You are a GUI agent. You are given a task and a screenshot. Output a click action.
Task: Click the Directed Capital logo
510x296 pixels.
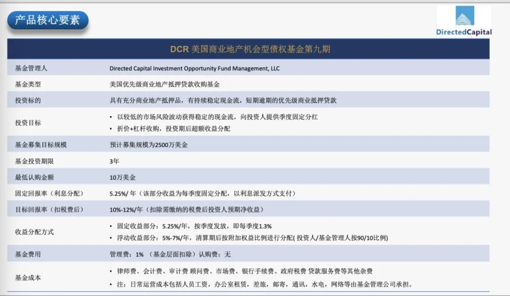(464, 20)
